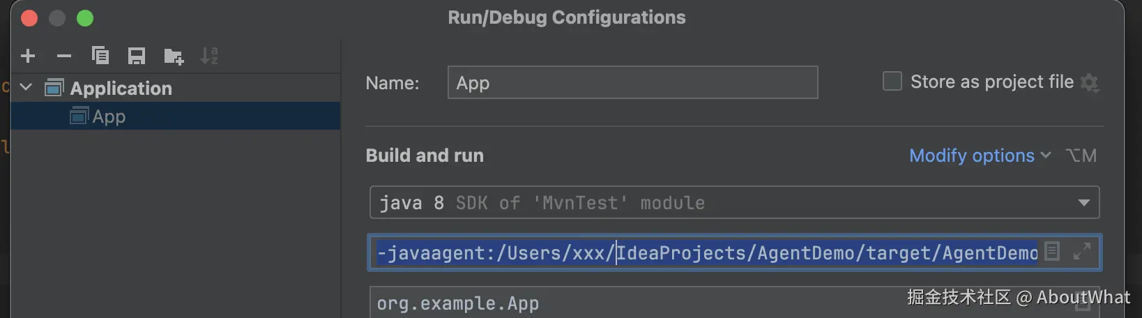
Task: Expand the VM options field editor
Action: [1082, 252]
